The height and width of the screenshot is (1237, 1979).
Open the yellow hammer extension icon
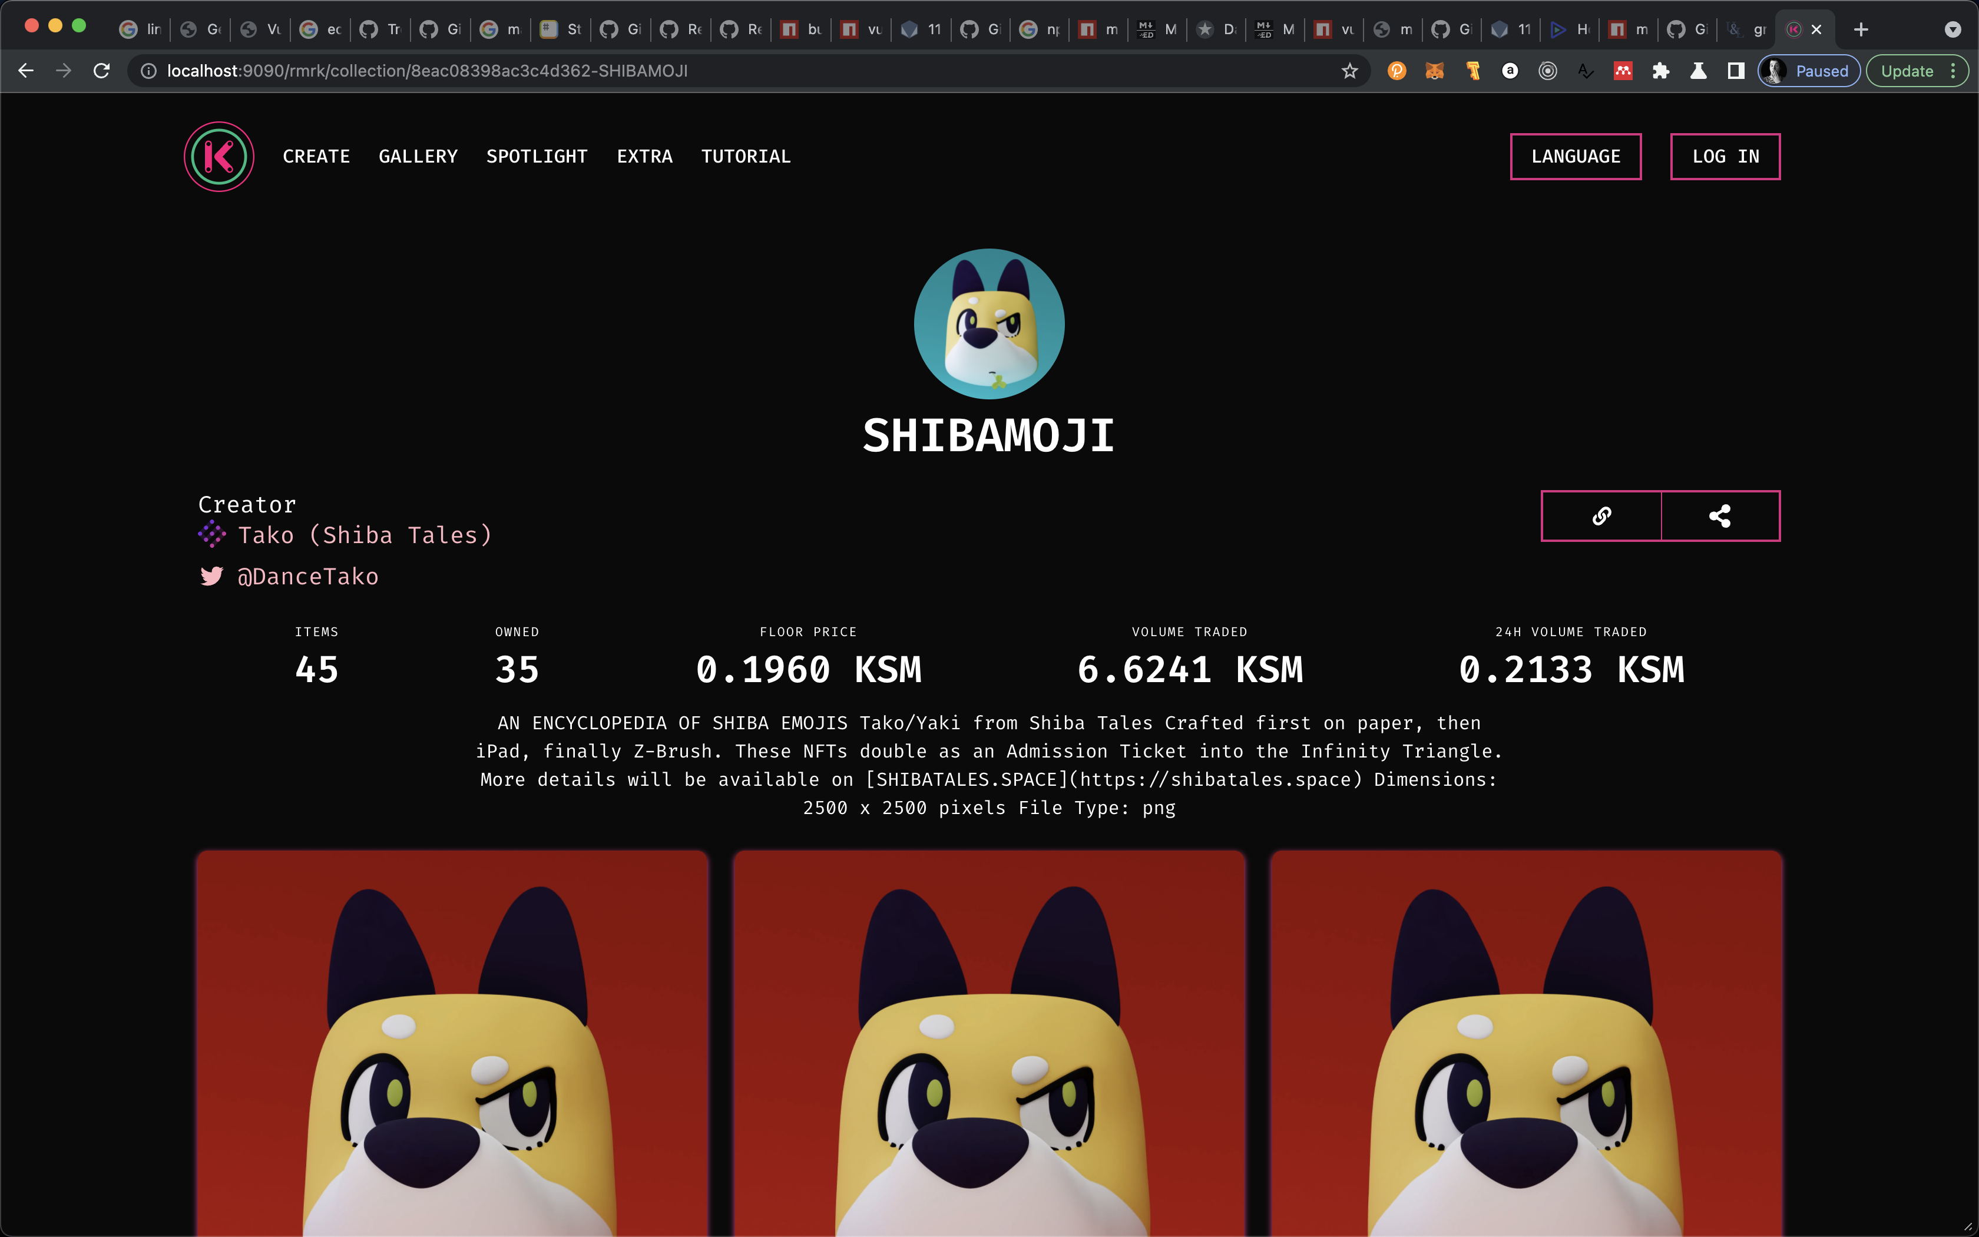pyautogui.click(x=1472, y=71)
